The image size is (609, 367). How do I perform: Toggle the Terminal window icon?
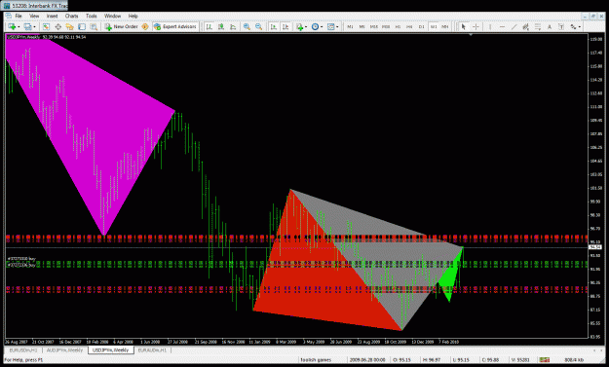pos(82,26)
